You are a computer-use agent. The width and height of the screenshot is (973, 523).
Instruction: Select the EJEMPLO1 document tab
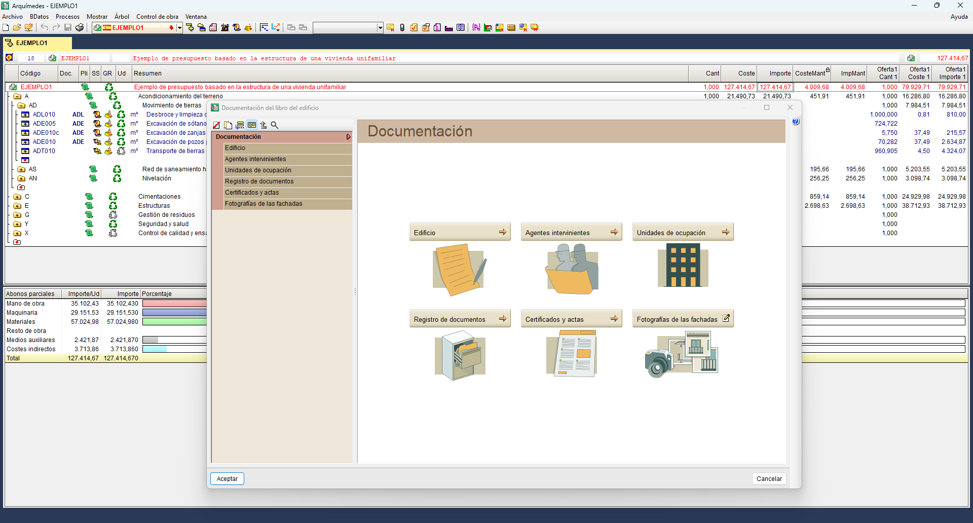pos(38,43)
